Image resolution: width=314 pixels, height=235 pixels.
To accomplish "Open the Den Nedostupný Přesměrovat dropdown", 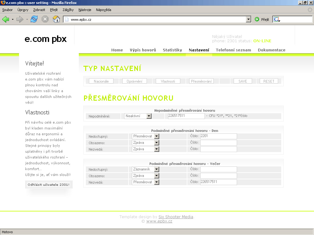I will [x=156, y=136].
